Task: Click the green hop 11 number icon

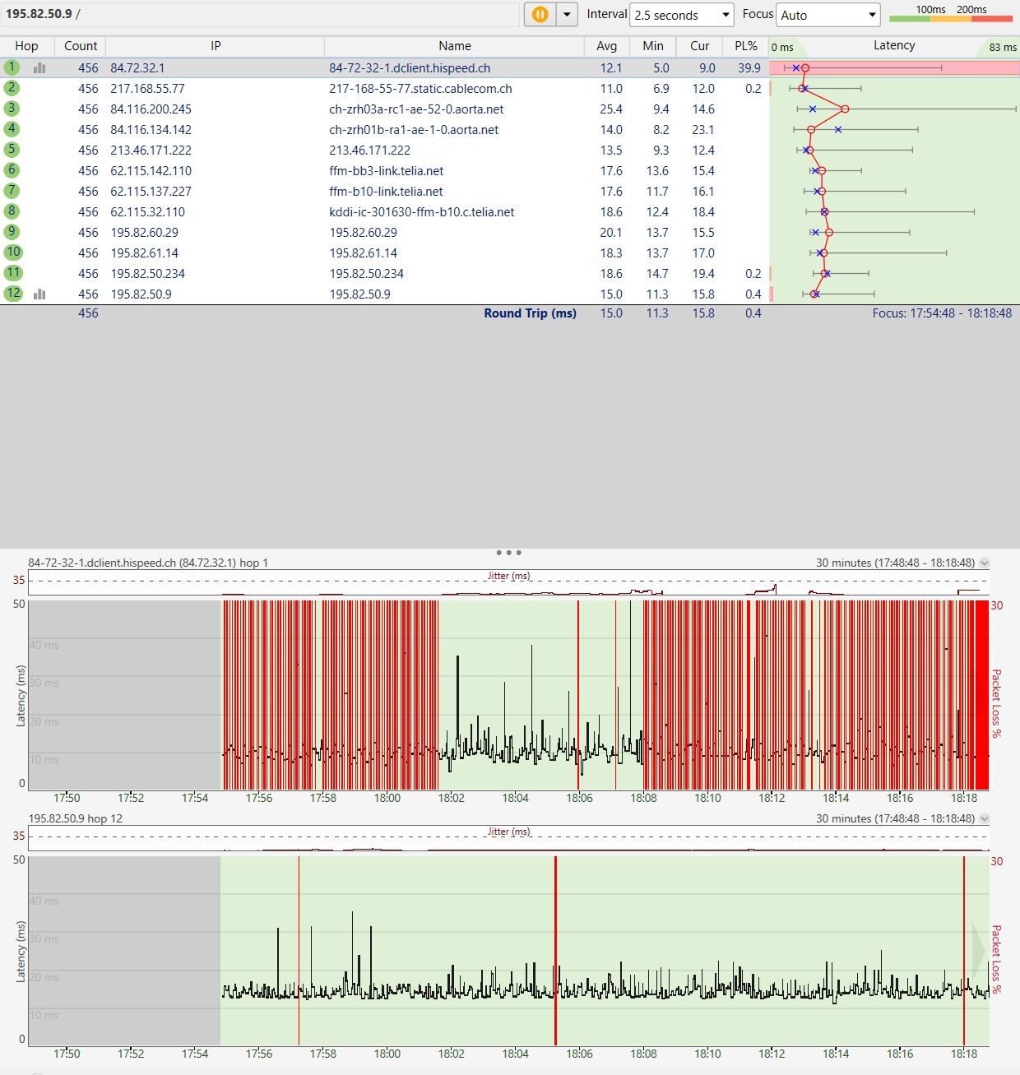Action: (12, 273)
